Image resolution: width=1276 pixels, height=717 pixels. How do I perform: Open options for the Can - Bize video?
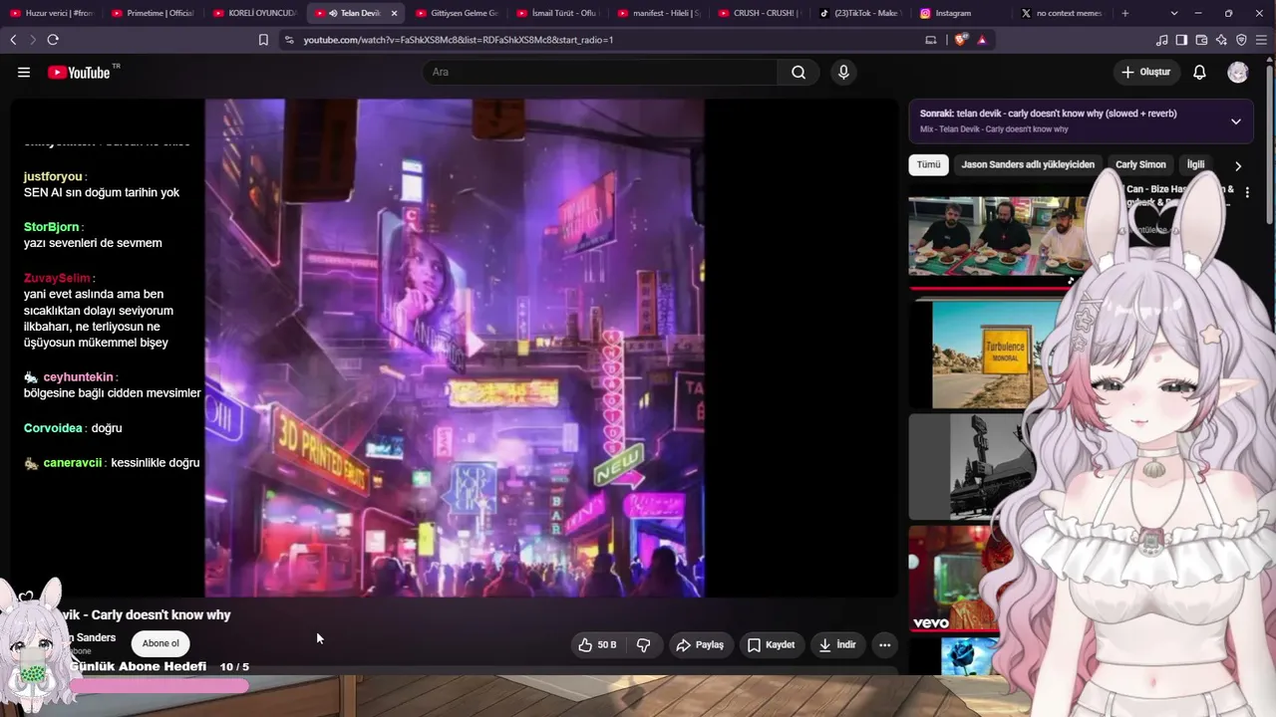click(x=1247, y=192)
